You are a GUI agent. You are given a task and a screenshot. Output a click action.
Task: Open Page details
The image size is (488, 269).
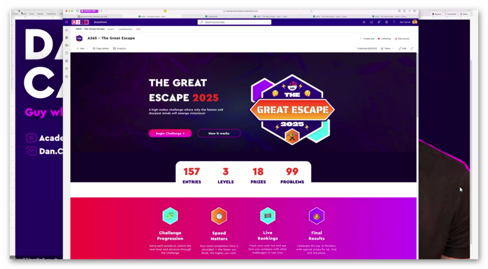[101, 48]
